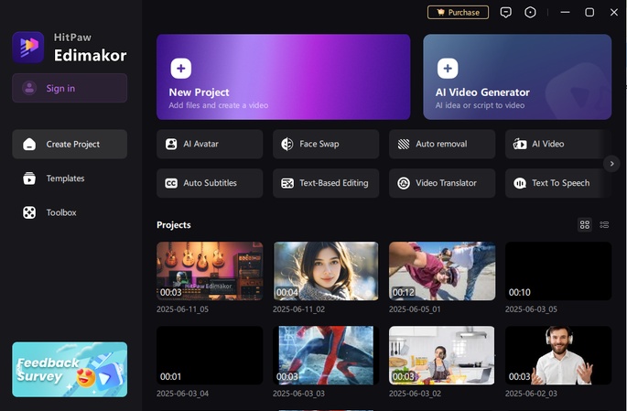Open the feedback message icon in title bar

[x=505, y=13]
